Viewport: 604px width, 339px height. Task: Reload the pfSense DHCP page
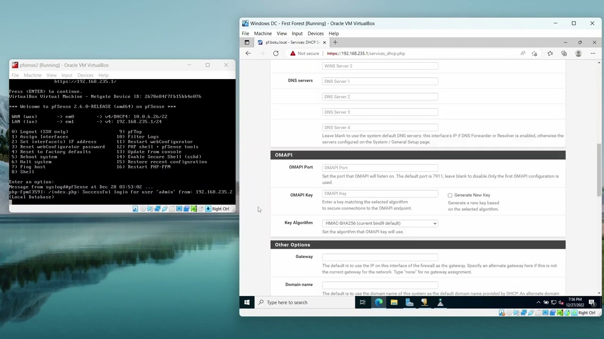pyautogui.click(x=276, y=53)
